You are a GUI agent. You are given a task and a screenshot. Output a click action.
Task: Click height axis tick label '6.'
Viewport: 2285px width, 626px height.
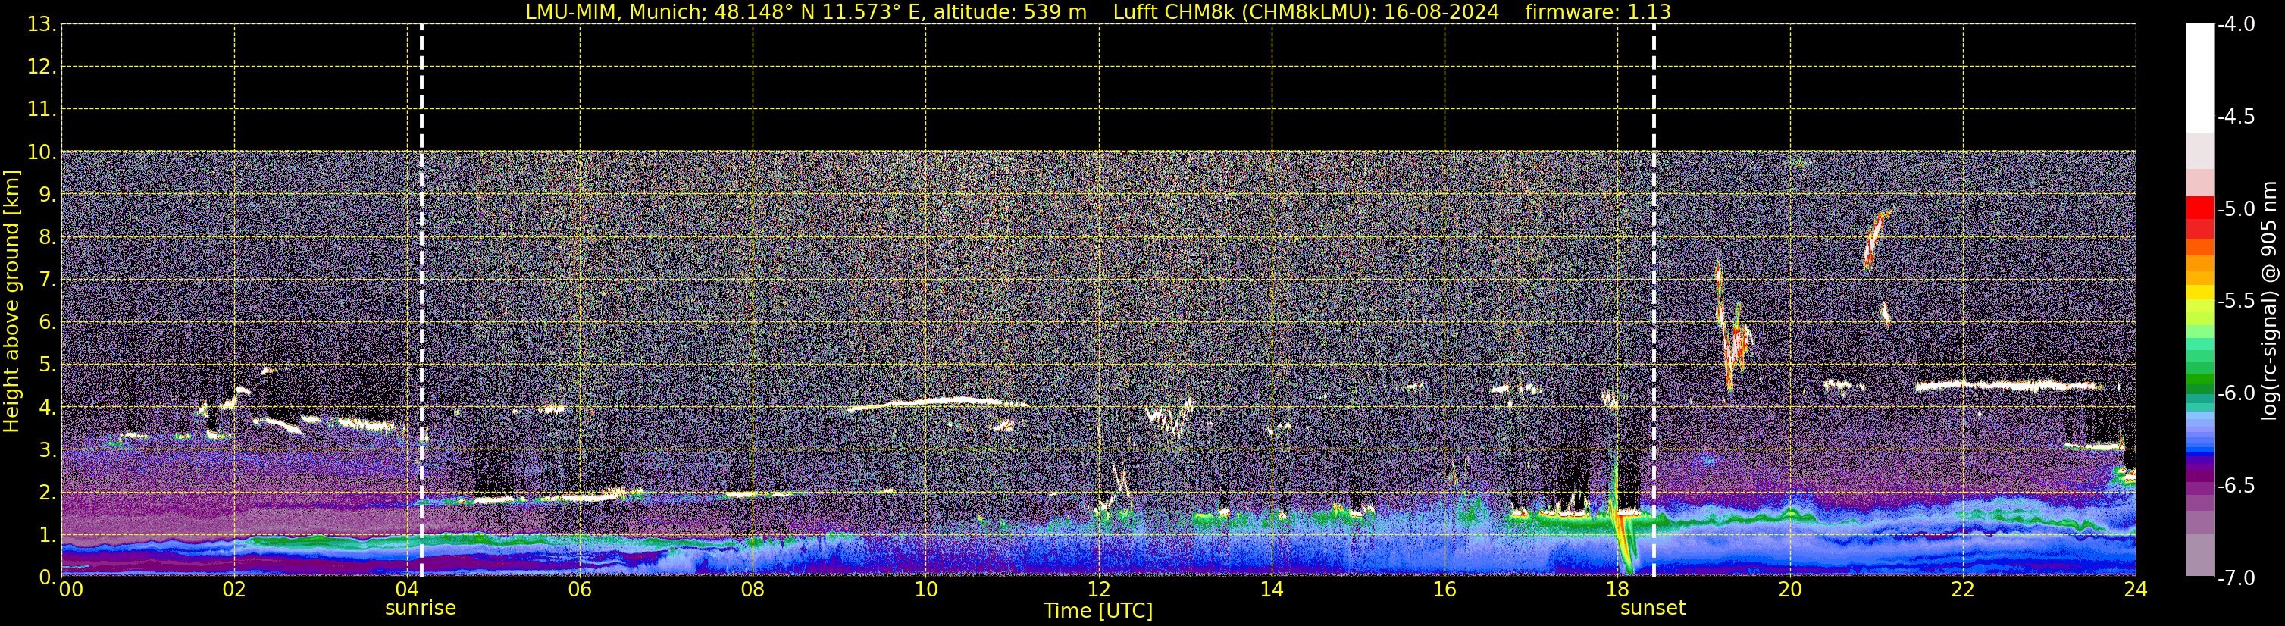[x=47, y=323]
